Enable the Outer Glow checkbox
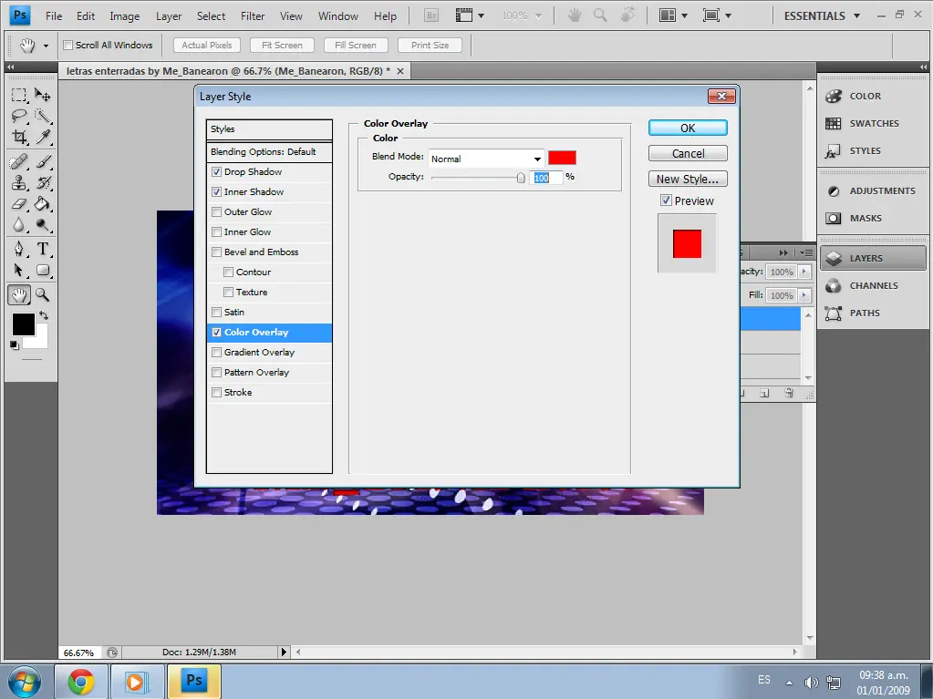This screenshot has height=699, width=933. click(216, 212)
